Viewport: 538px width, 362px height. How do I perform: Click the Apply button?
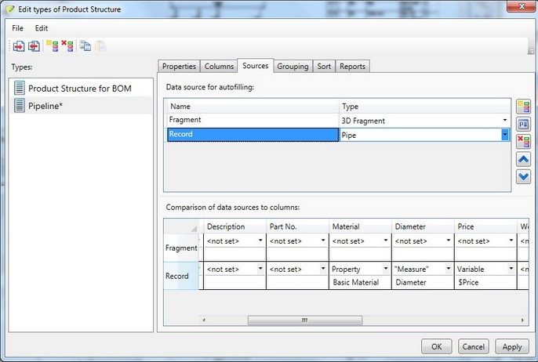512,346
